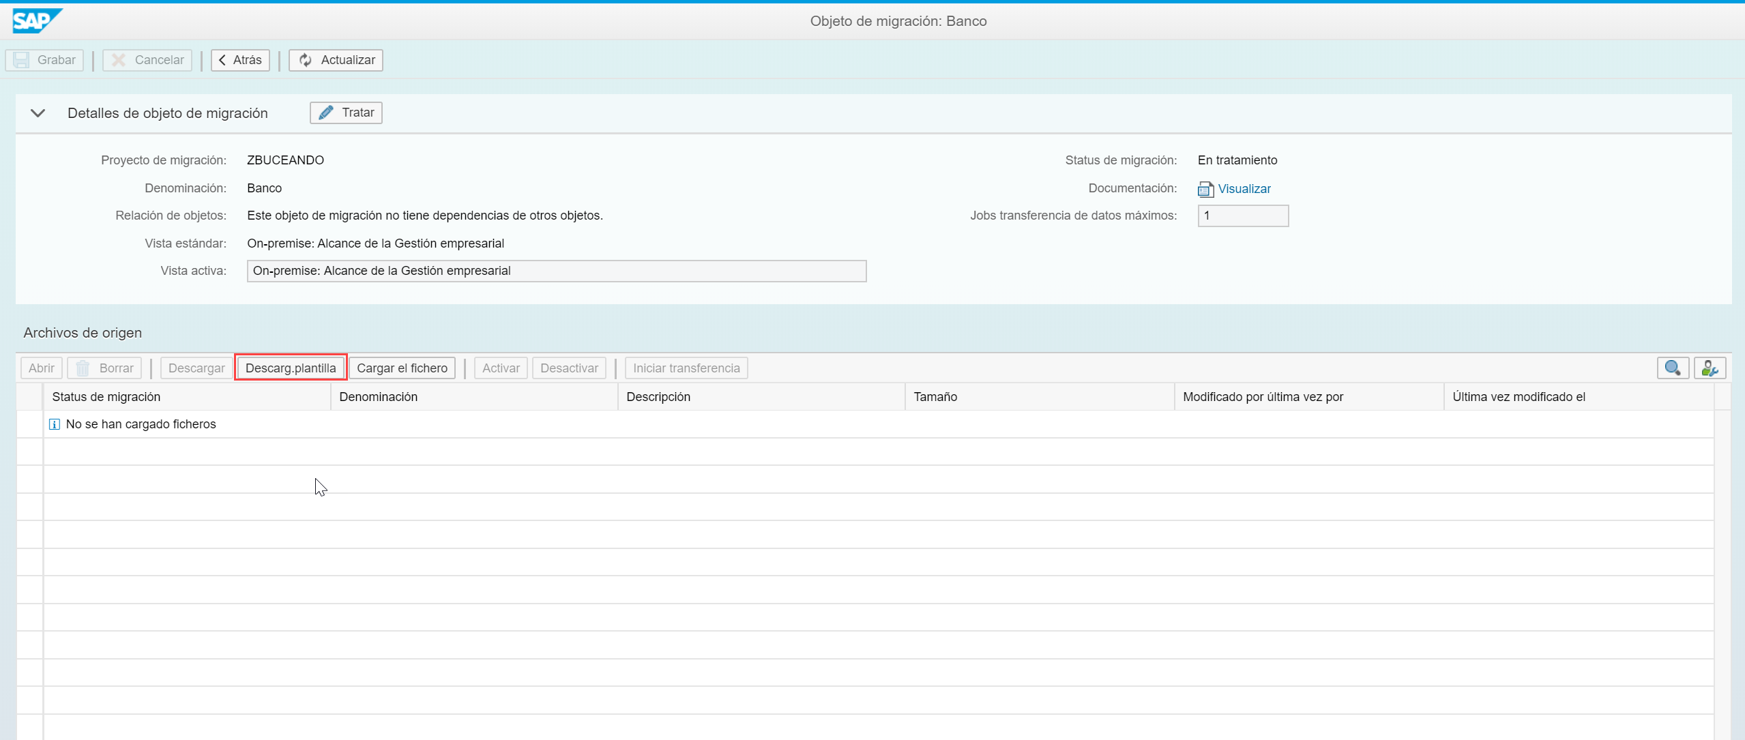Click the Tratar button pencil icon
Image resolution: width=1745 pixels, height=740 pixels.
tap(327, 113)
